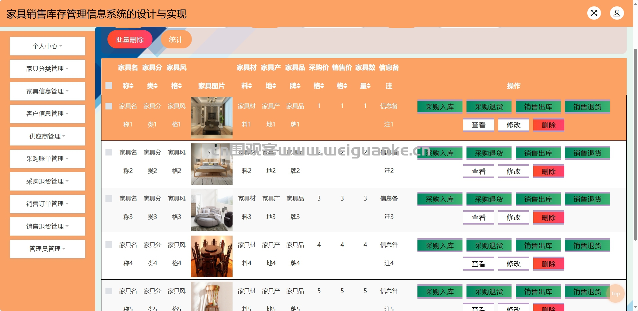Click 删除 in row 家具名称1

(x=549, y=125)
